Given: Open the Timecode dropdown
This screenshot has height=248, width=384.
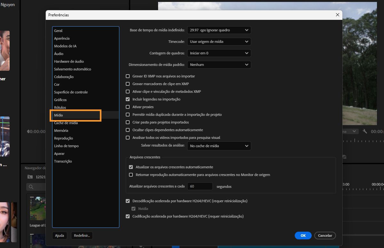Looking at the screenshot, I should click(x=219, y=41).
